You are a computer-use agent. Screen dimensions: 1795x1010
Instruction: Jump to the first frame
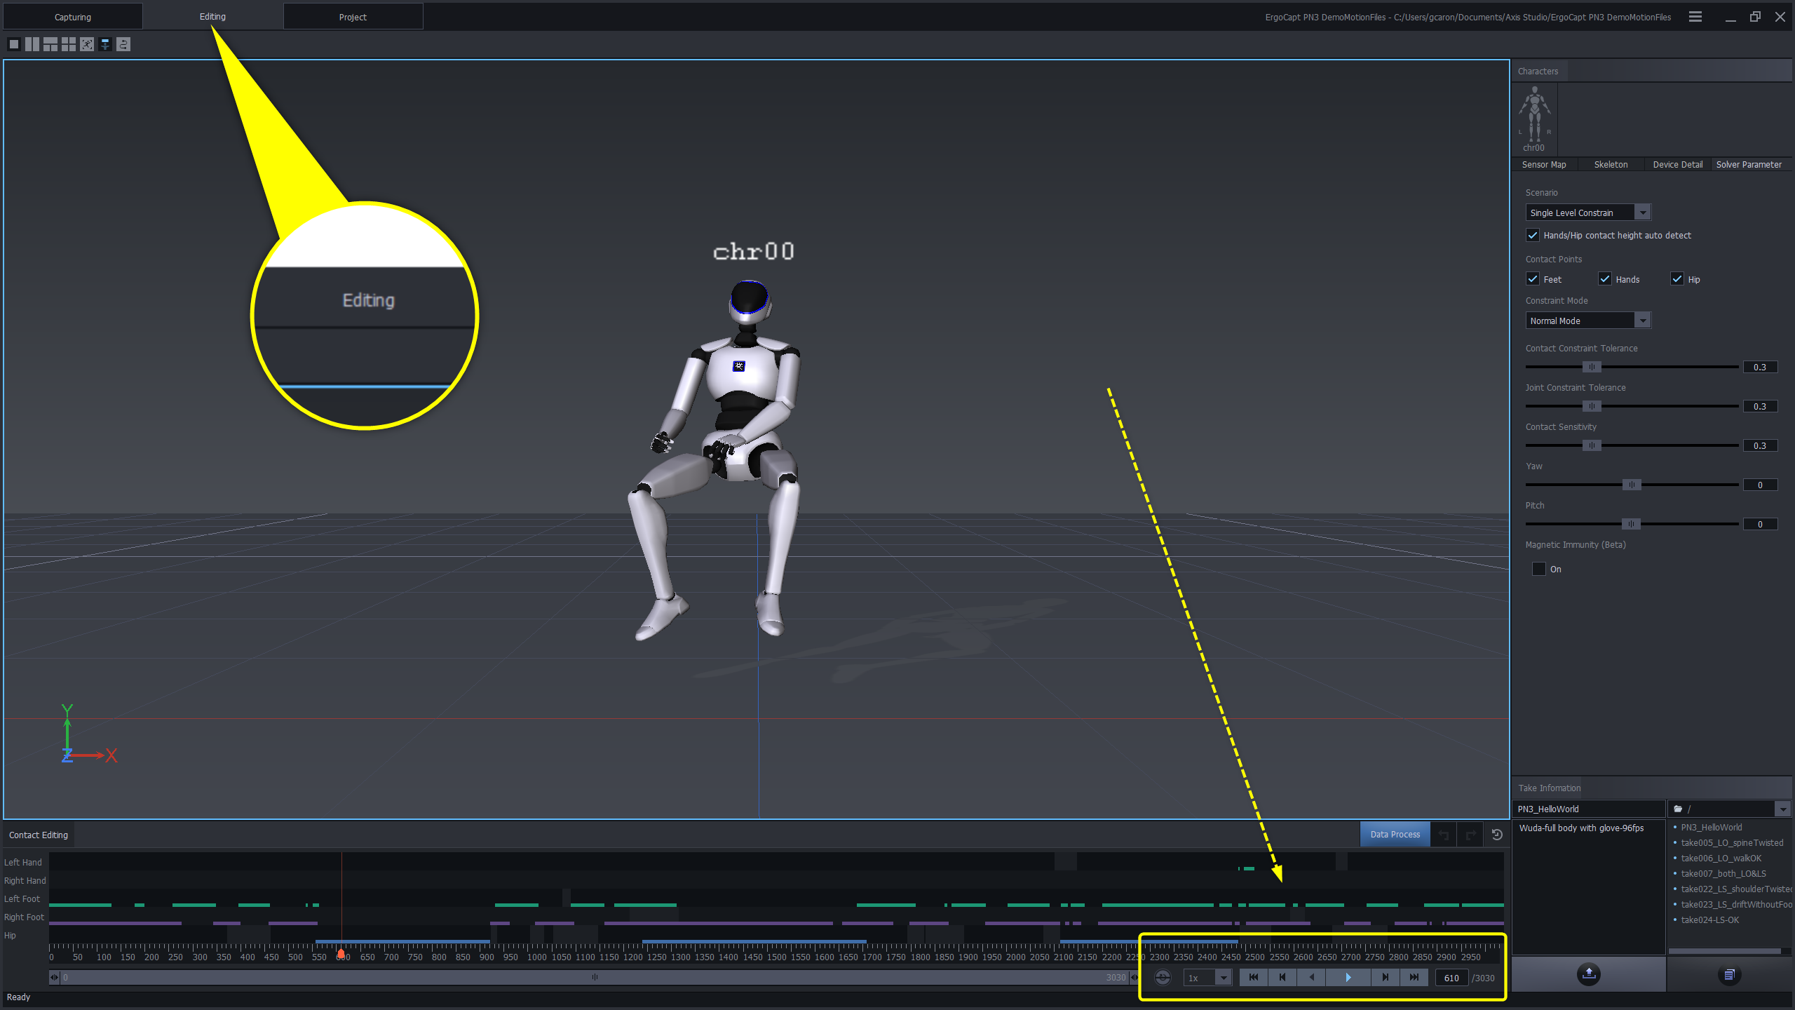click(1254, 978)
